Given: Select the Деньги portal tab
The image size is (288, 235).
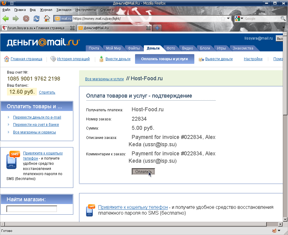Looking at the screenshot, I should 153,48.
